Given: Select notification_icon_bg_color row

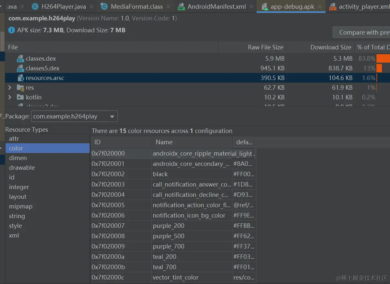Looking at the screenshot, I should [173, 216].
